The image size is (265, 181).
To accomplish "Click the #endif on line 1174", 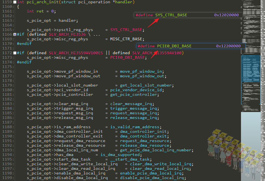I will [x=24, y=62].
